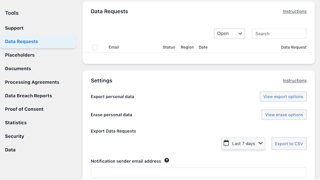Tick the select-all checkbox in table header

tap(95, 47)
